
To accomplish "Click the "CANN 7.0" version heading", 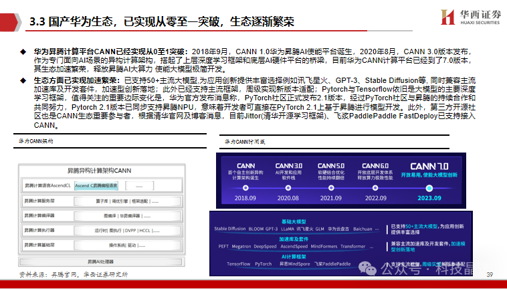I will point(429,167).
